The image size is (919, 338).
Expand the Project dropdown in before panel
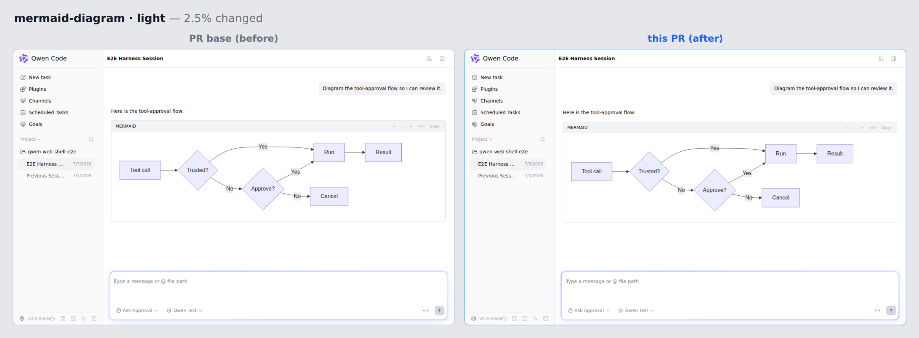[31, 139]
